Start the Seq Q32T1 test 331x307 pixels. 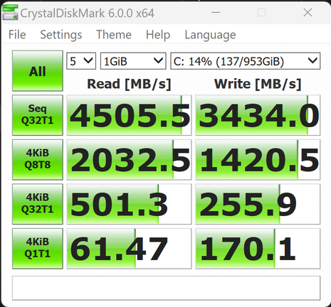38,115
